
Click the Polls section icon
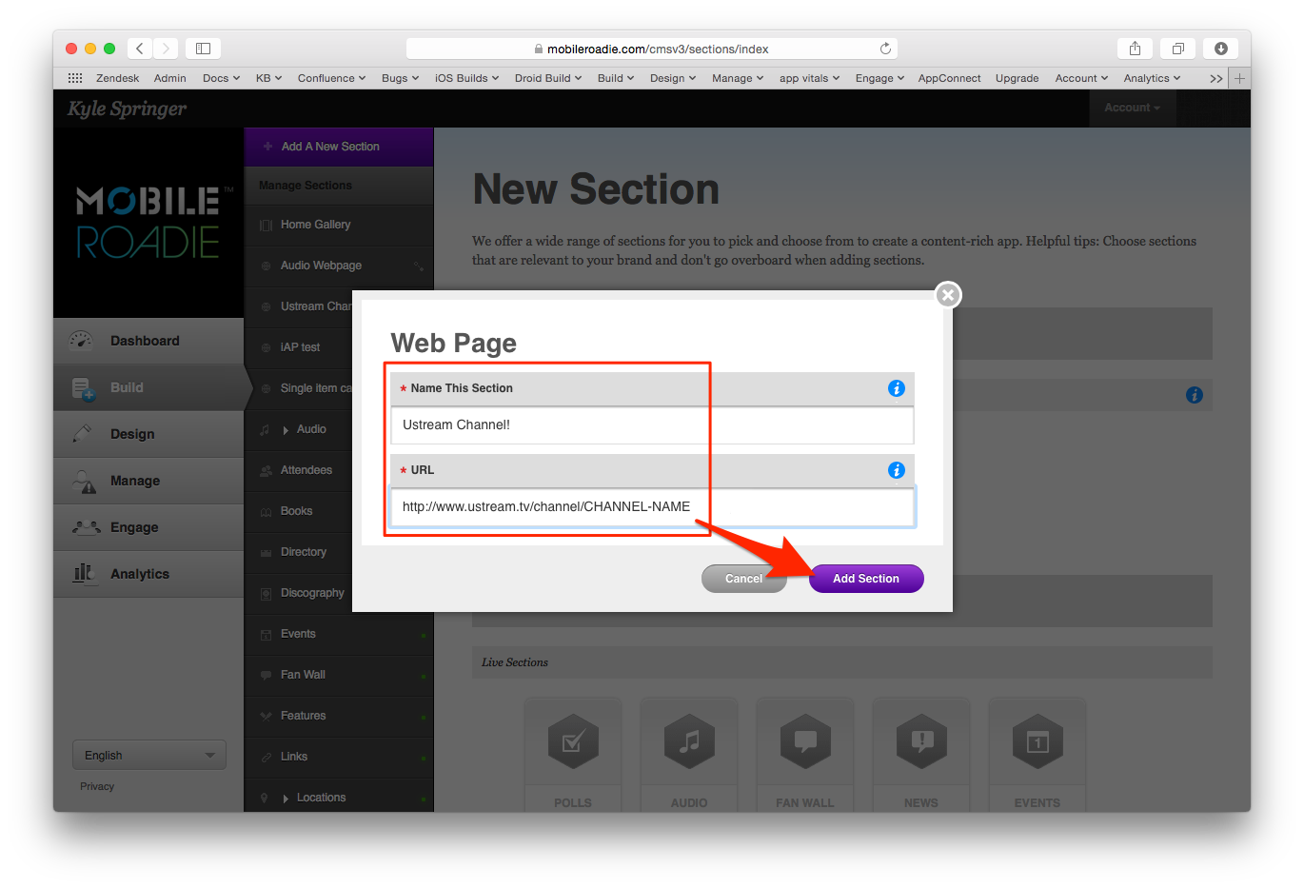pyautogui.click(x=573, y=742)
